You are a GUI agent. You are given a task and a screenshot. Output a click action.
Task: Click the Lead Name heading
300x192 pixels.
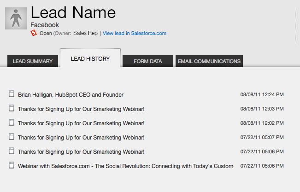(x=73, y=12)
